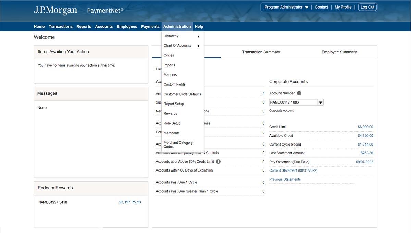
Task: Open the Program Administrator role dropdown
Action: tap(286, 7)
